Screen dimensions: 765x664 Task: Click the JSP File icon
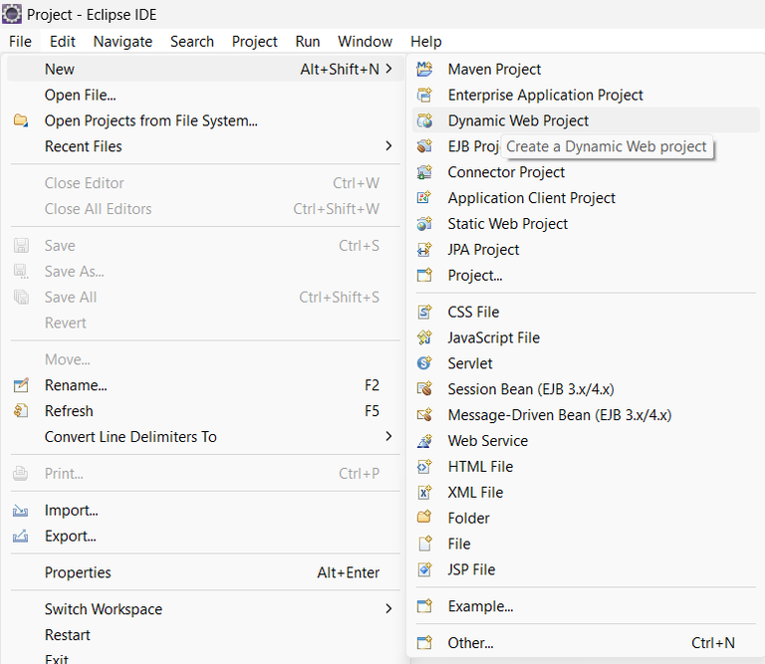(425, 569)
